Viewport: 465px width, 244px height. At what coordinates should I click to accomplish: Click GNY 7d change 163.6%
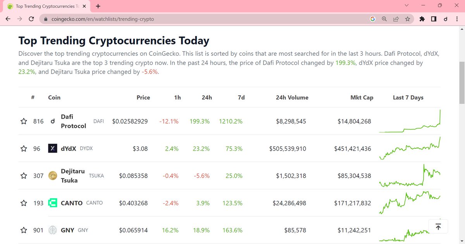[x=232, y=230]
